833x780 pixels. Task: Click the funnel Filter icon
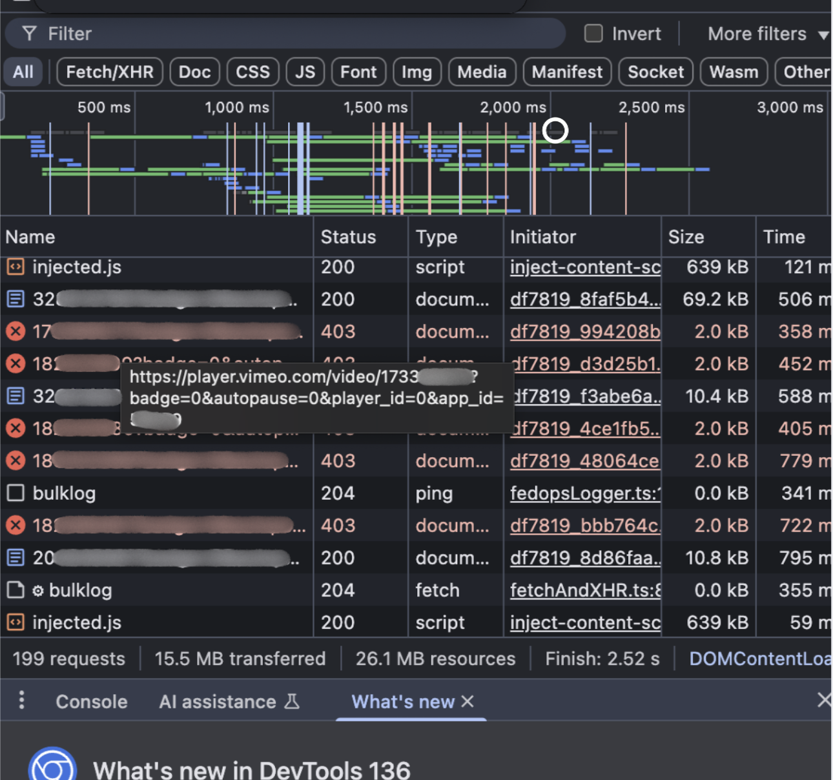[29, 34]
